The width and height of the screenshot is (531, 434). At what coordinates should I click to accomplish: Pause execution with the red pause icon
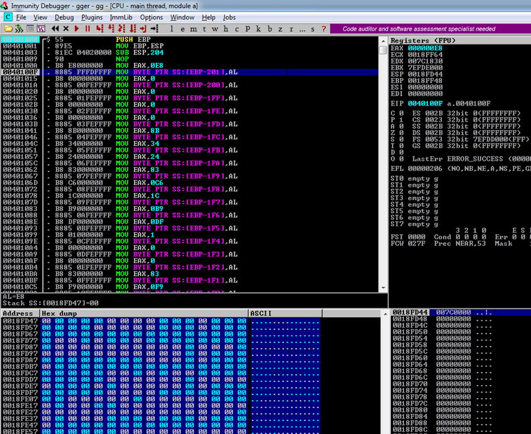click(x=88, y=29)
